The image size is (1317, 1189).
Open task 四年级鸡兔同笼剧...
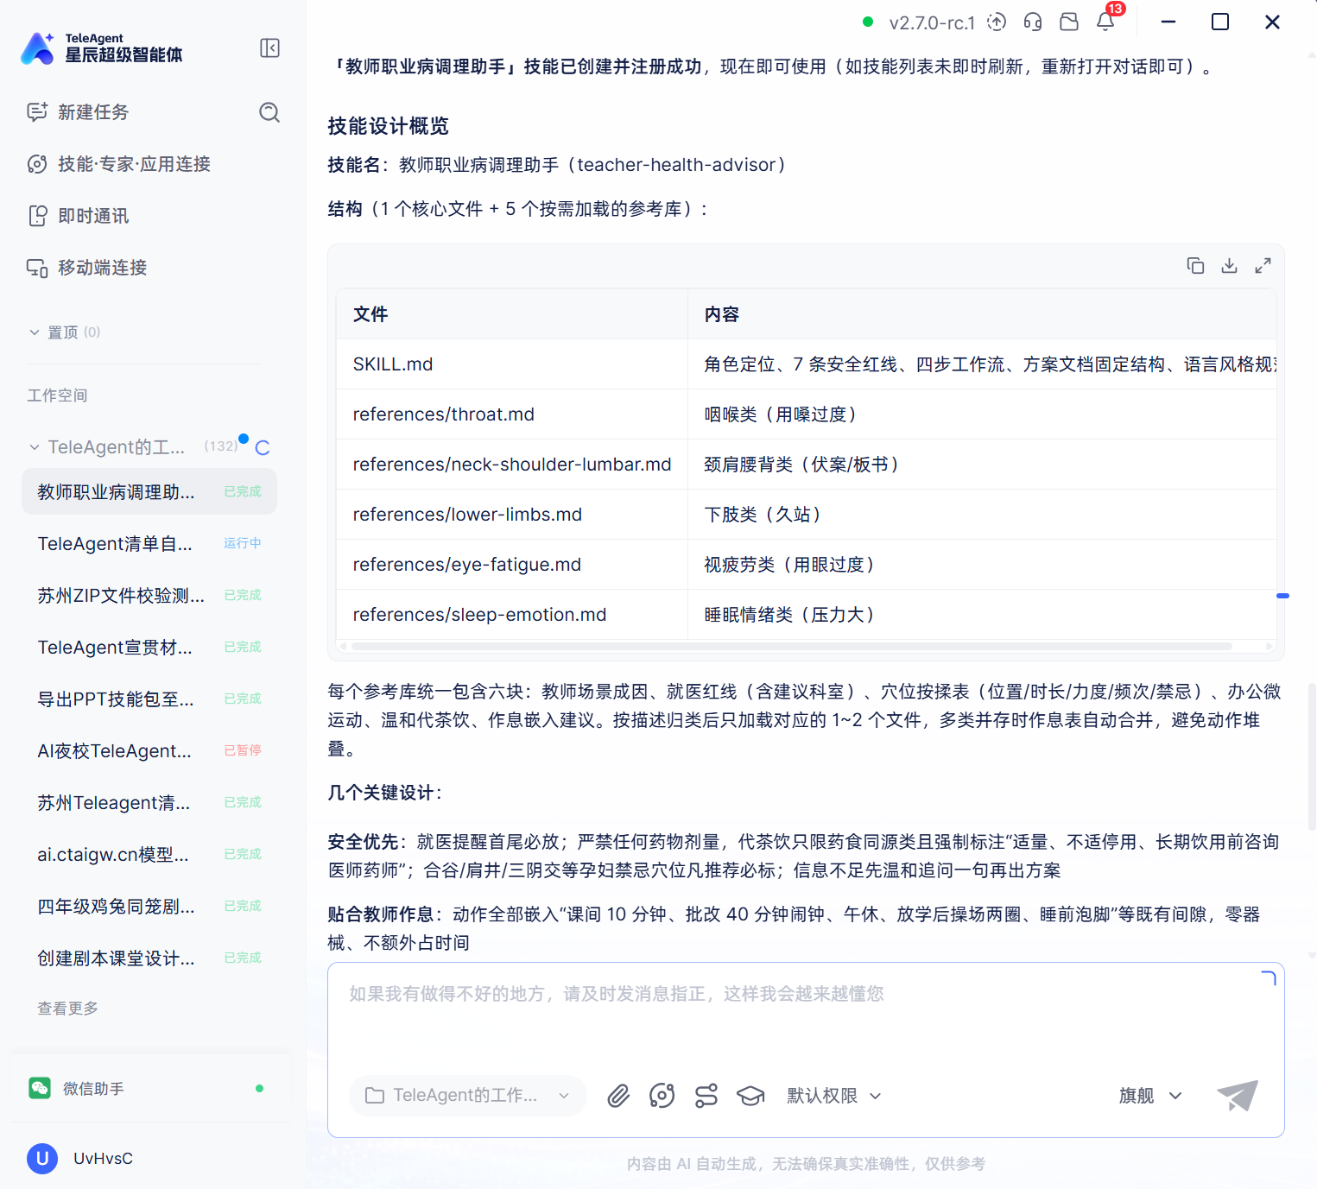(x=149, y=906)
